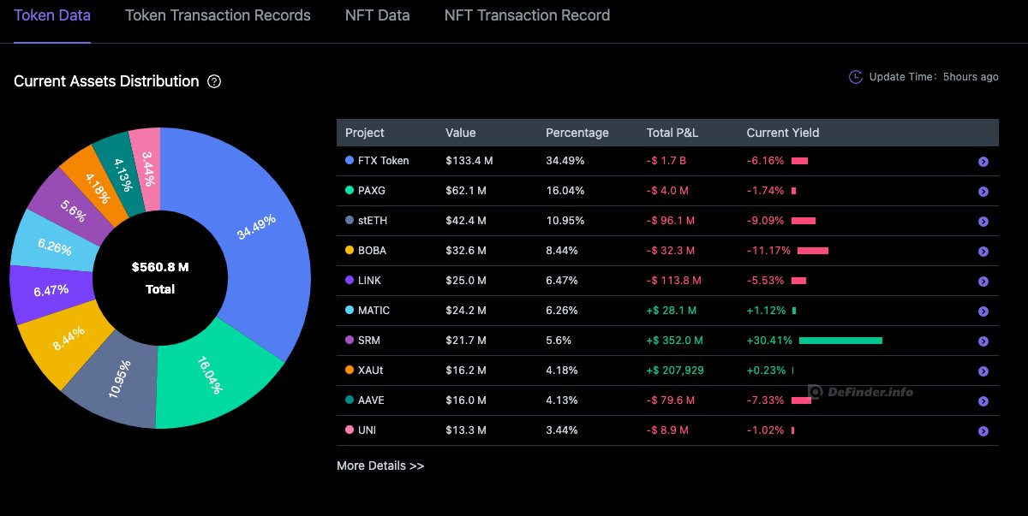Click the FTX Token project name
The height and width of the screenshot is (516, 1028).
[x=385, y=161]
